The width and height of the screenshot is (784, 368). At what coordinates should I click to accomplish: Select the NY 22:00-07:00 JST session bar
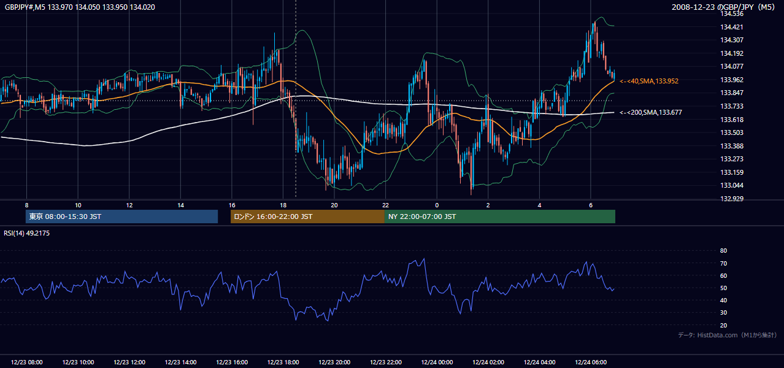500,217
